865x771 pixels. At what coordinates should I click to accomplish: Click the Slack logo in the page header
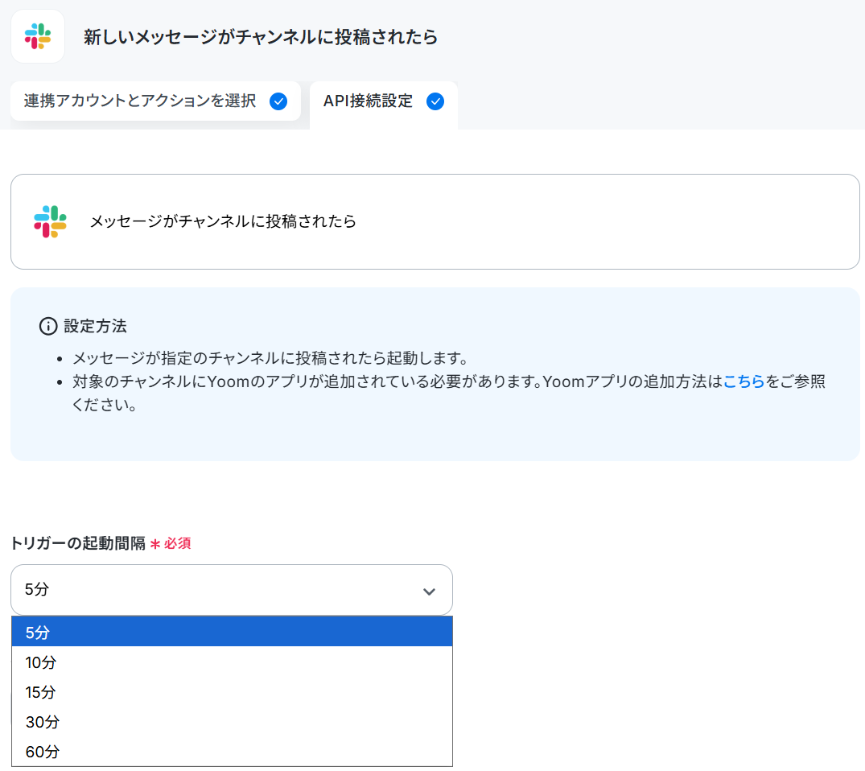pos(38,36)
